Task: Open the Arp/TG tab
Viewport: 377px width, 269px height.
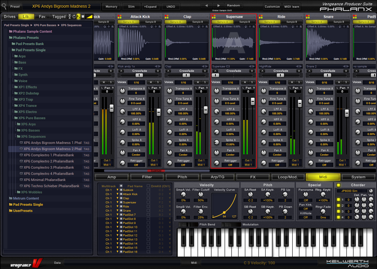Action: click(x=218, y=177)
